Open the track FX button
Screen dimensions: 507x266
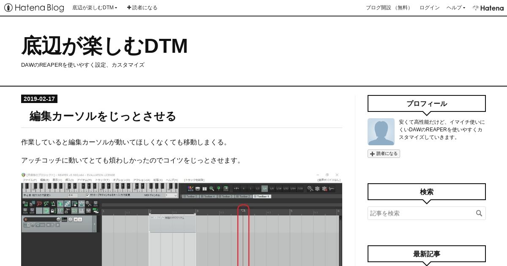(x=25, y=225)
